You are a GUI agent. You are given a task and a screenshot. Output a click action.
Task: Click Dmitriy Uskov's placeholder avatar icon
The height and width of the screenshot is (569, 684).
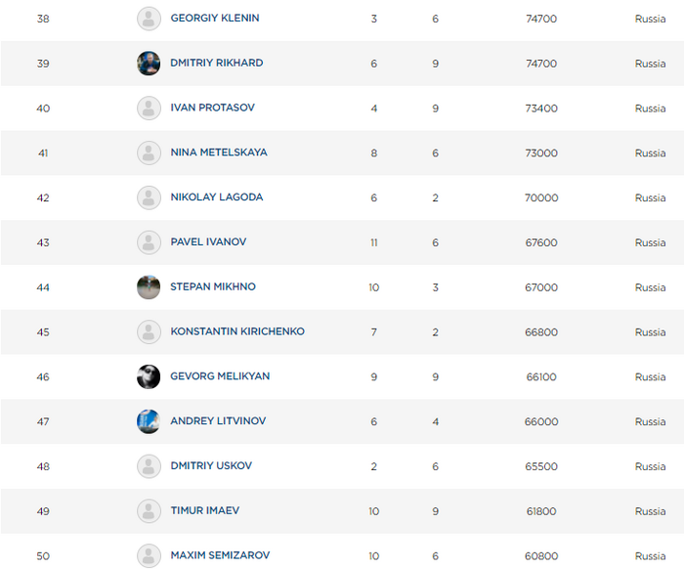point(149,466)
